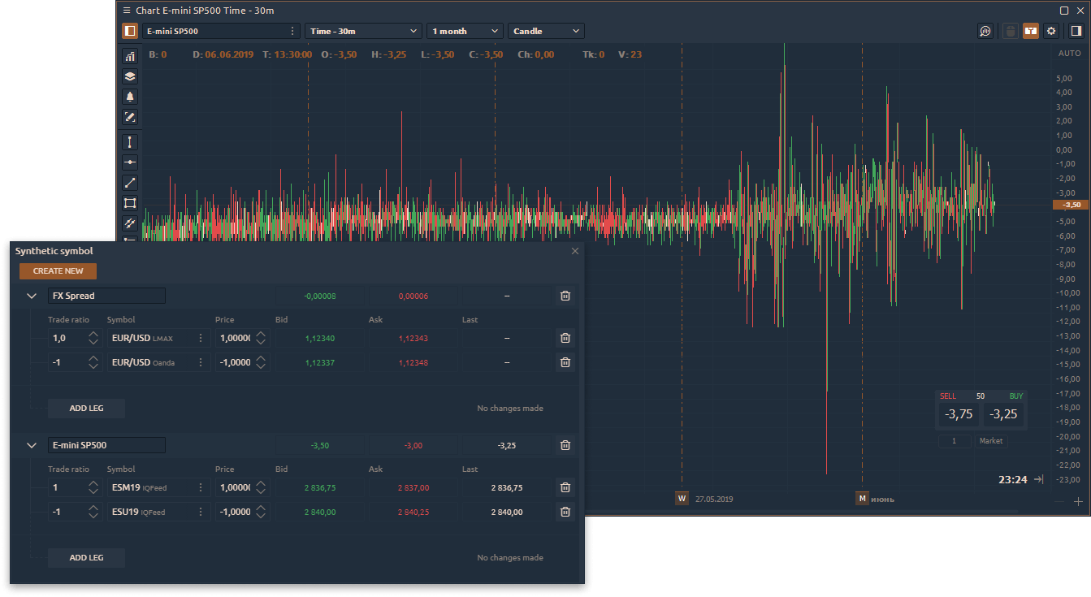
Task: Toggle the left toolbar panel button
Action: [x=130, y=31]
